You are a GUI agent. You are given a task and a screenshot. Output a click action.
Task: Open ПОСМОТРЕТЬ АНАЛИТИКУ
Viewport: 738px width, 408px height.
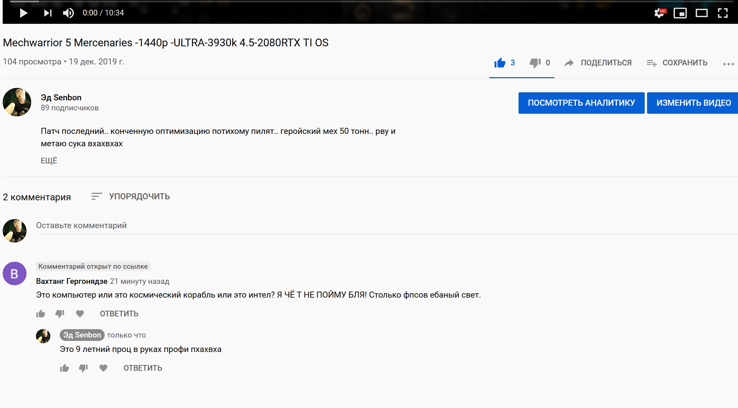coord(581,103)
